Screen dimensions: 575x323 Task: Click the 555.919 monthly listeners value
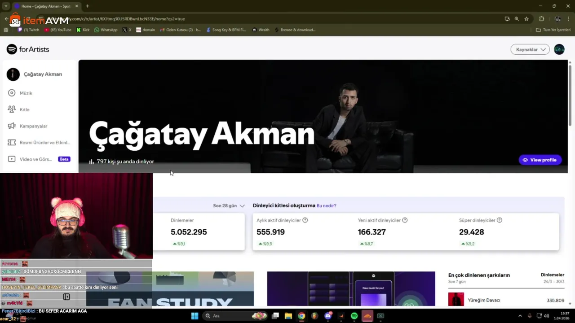click(270, 232)
